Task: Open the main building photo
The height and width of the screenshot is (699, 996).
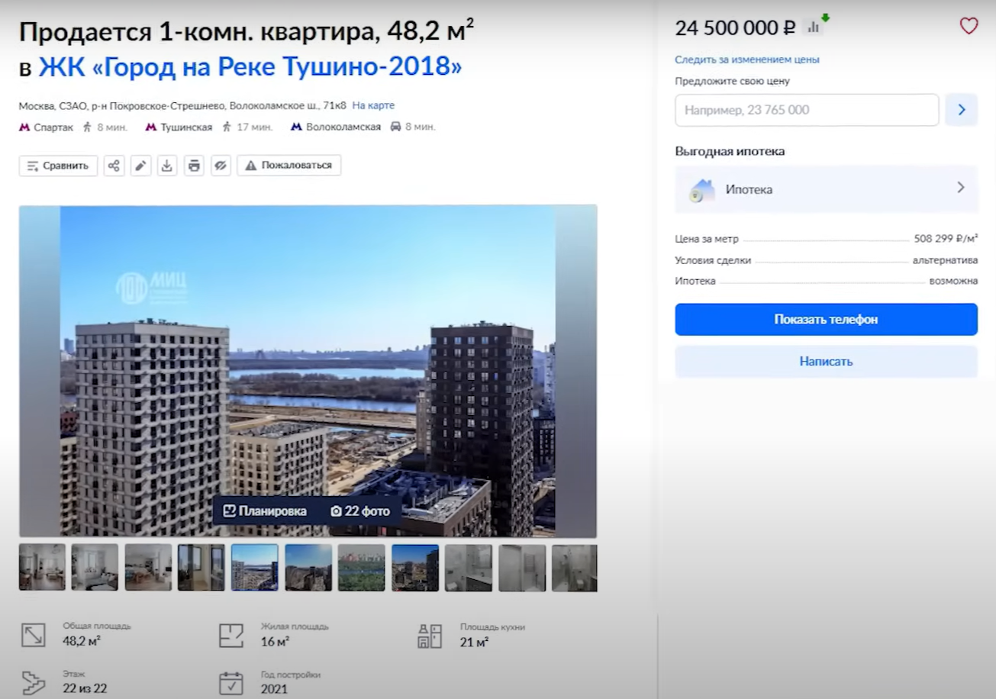Action: pyautogui.click(x=308, y=371)
